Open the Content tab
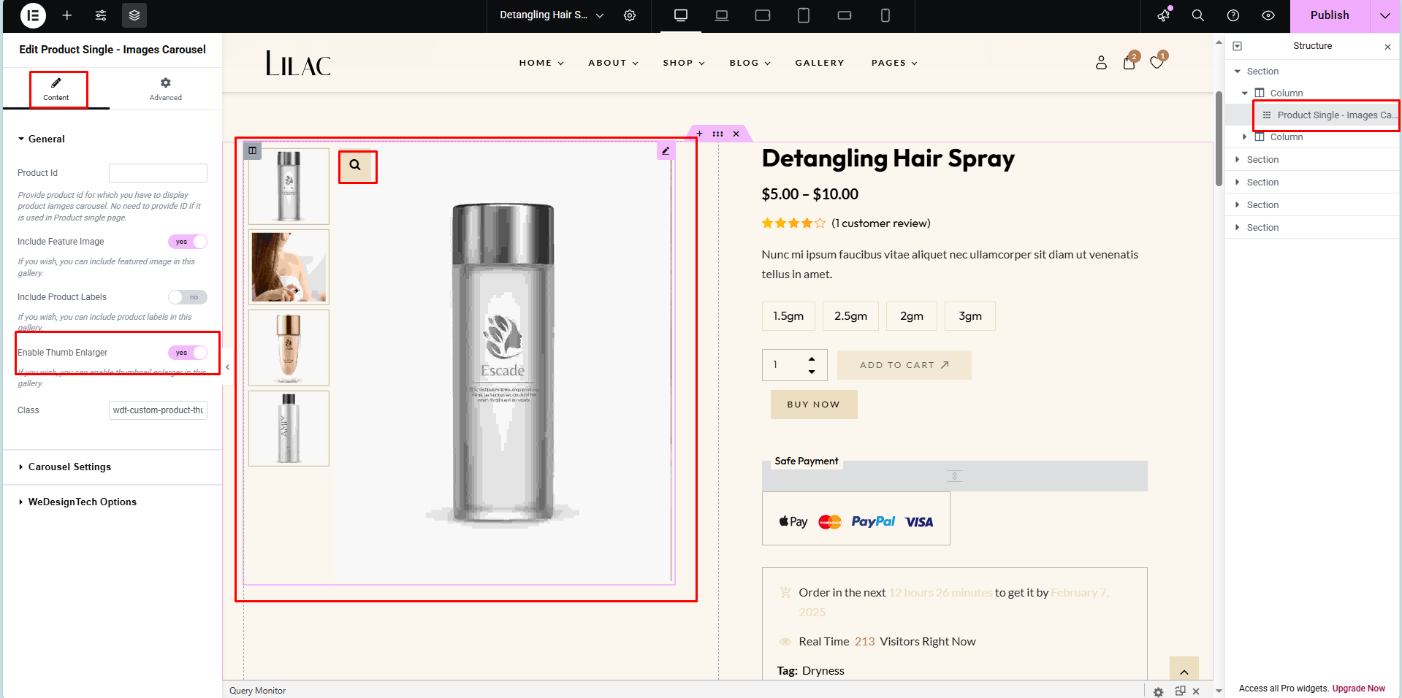This screenshot has width=1402, height=698. pos(56,89)
